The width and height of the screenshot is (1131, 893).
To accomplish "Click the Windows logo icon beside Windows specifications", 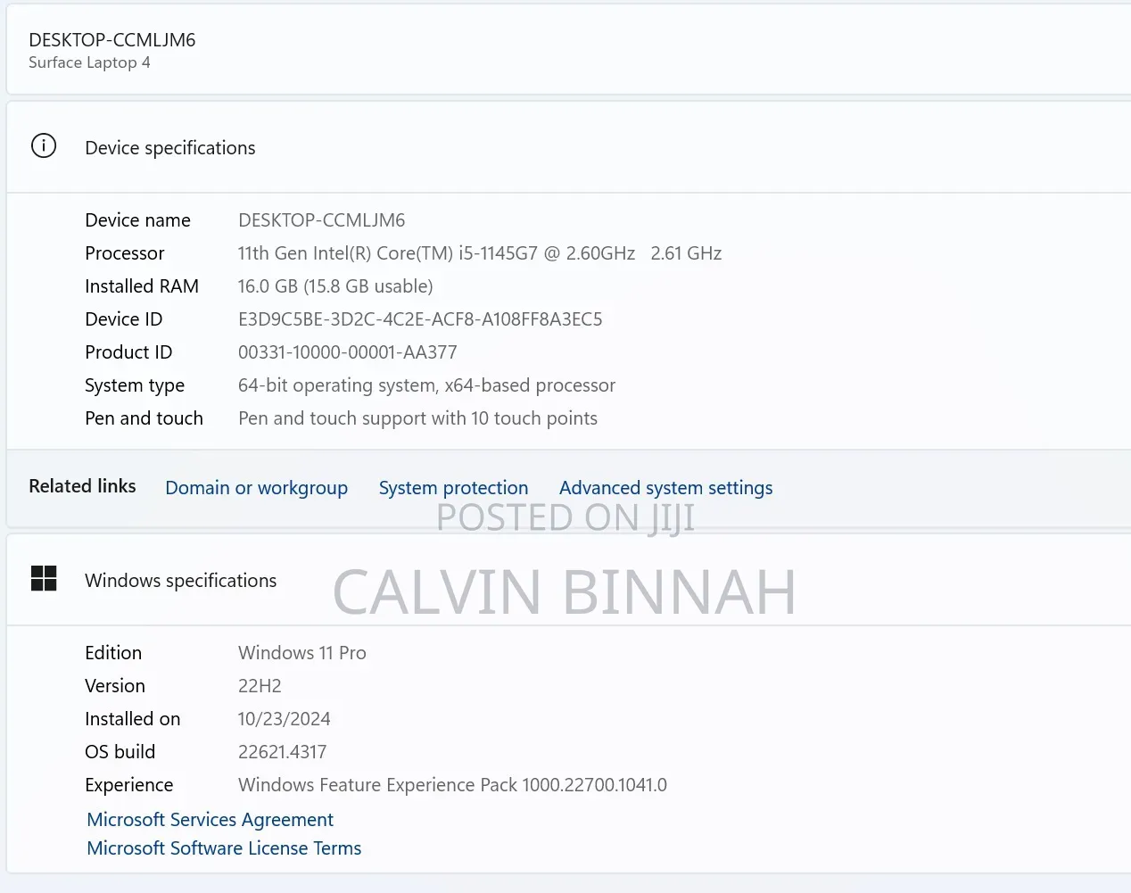I will tap(44, 578).
